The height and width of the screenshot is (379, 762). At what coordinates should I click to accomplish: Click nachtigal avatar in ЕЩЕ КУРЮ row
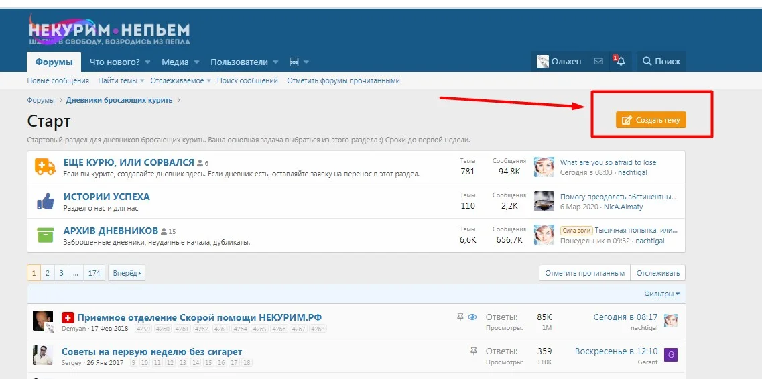[x=544, y=167]
